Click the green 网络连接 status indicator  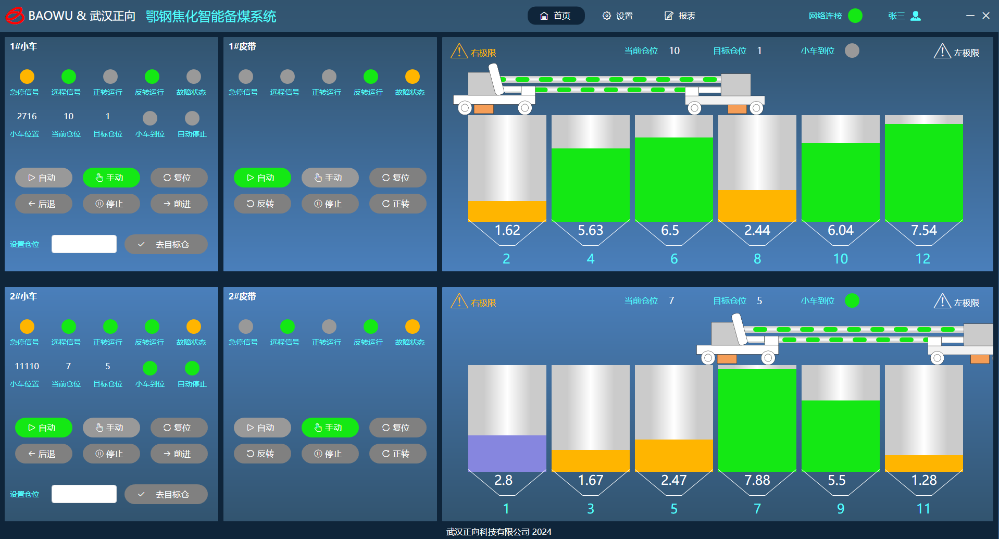[855, 16]
